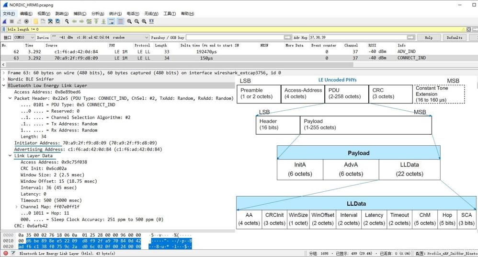Screen dimensions: 478x257
Task: Select the CRC Init: 0x6cd02a field
Action: coord(44,168)
